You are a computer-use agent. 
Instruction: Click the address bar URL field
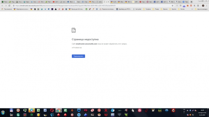click(92, 5)
